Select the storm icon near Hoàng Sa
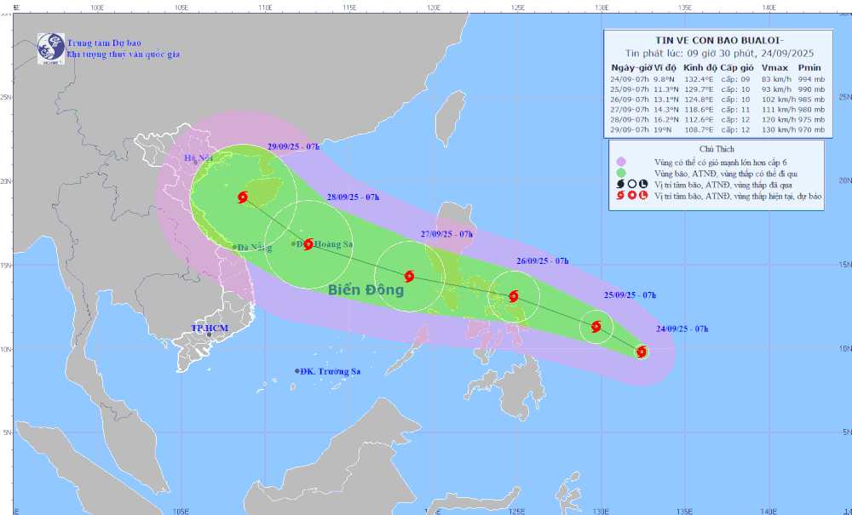This screenshot has width=852, height=515. [308, 244]
